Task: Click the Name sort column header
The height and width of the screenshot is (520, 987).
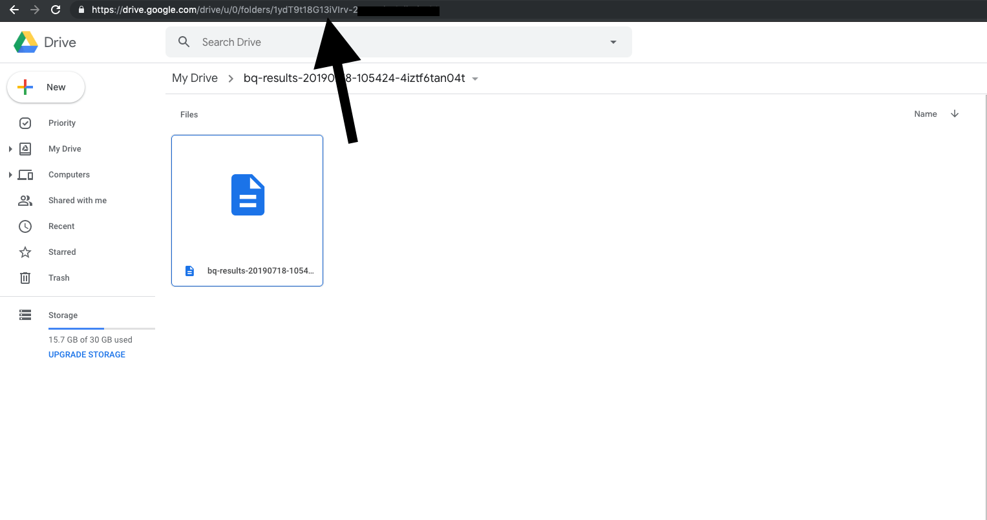Action: (926, 114)
